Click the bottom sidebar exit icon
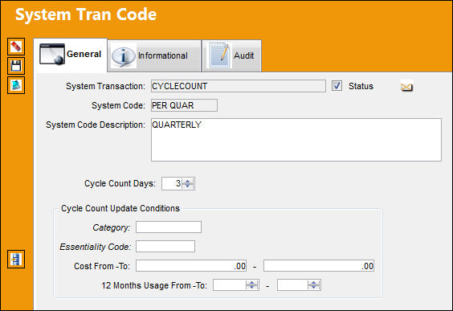 (16, 259)
